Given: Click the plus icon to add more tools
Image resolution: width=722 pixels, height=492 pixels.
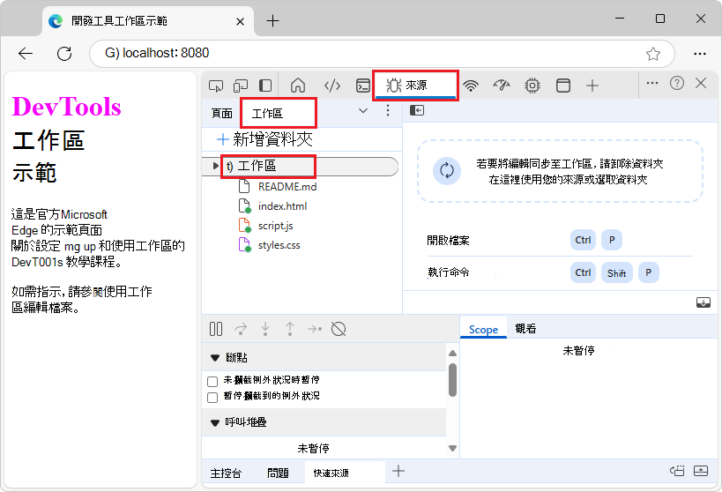Looking at the screenshot, I should click(592, 86).
